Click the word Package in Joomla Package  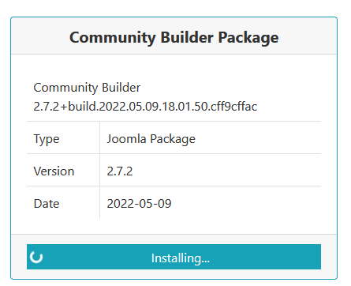point(173,139)
